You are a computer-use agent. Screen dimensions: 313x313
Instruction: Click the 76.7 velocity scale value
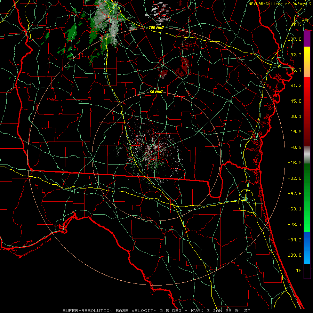tap(296, 70)
